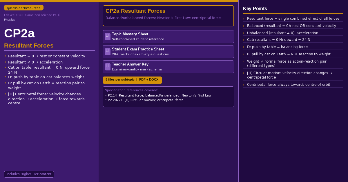Click the Teacher Answer Key document icon
Image resolution: width=348 pixels, height=182 pixels.
point(108,67)
